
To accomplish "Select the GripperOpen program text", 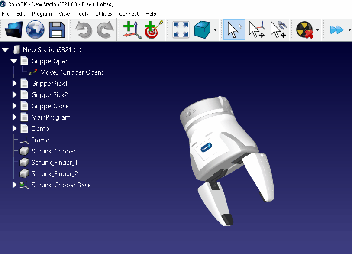I will point(50,61).
